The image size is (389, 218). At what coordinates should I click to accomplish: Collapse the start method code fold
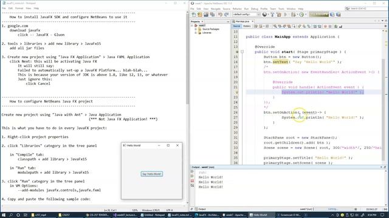point(242,52)
